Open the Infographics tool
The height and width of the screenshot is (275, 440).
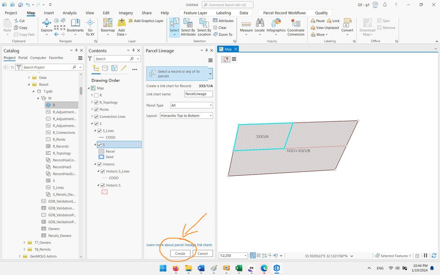point(276,27)
